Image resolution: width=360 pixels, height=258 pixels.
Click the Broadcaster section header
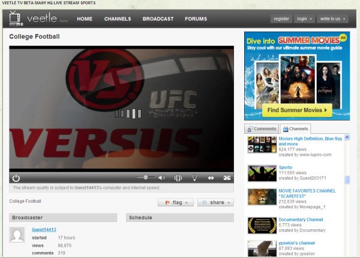[x=63, y=218]
